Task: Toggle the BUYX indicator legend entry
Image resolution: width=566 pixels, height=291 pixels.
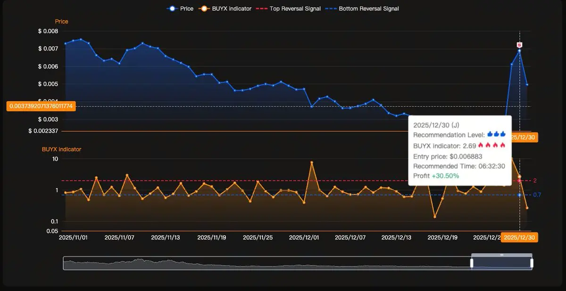Action: (x=225, y=8)
